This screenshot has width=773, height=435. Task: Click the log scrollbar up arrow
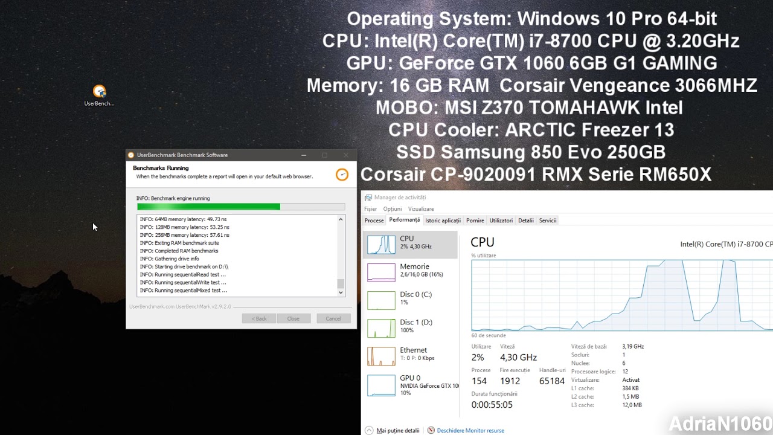click(341, 219)
